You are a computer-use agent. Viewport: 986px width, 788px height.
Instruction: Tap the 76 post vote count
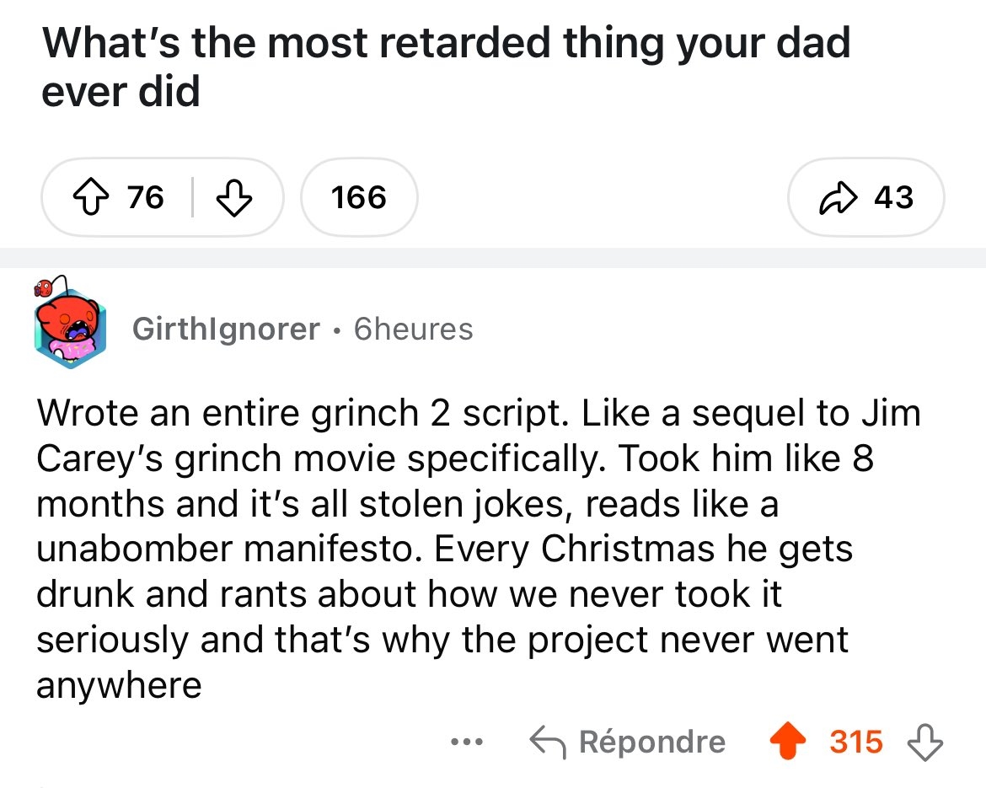click(146, 198)
